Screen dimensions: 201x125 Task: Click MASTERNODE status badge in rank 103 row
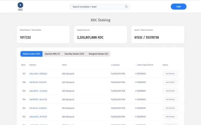point(170,108)
